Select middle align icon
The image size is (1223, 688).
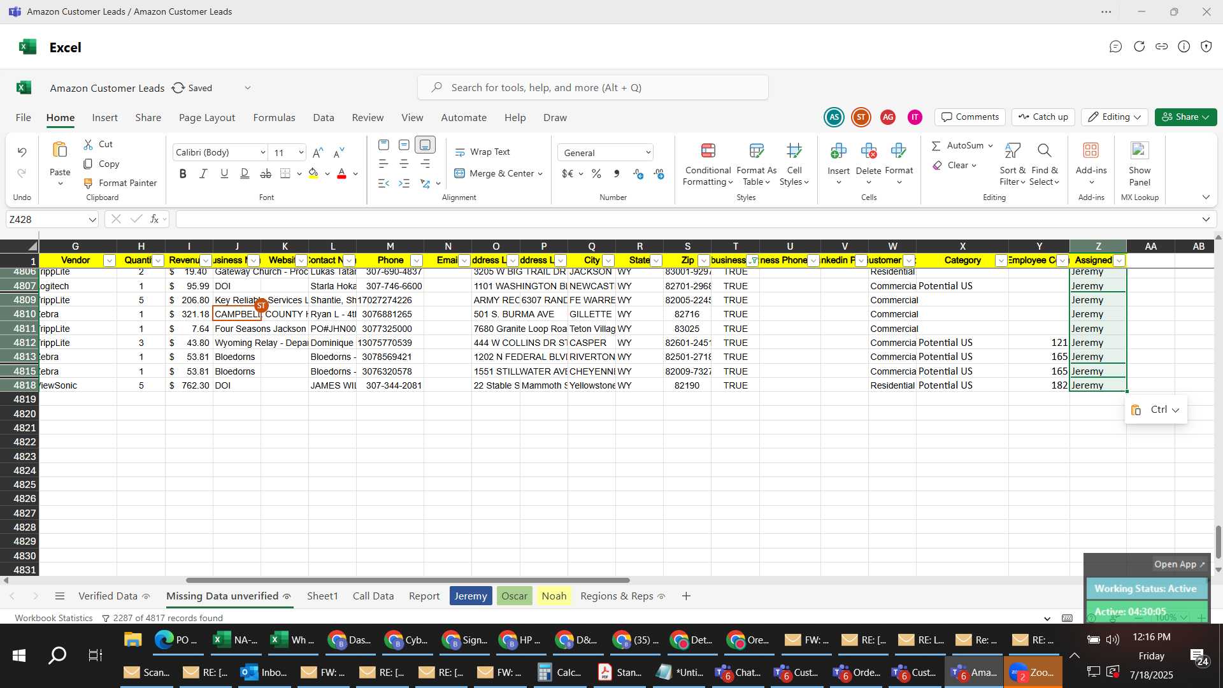tap(404, 145)
